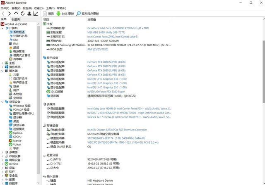Select 系统概述 in the tree
Screen dimensions: 265x185
click(x=17, y=32)
